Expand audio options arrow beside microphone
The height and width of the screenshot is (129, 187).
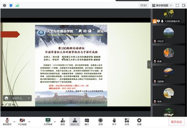point(14,122)
